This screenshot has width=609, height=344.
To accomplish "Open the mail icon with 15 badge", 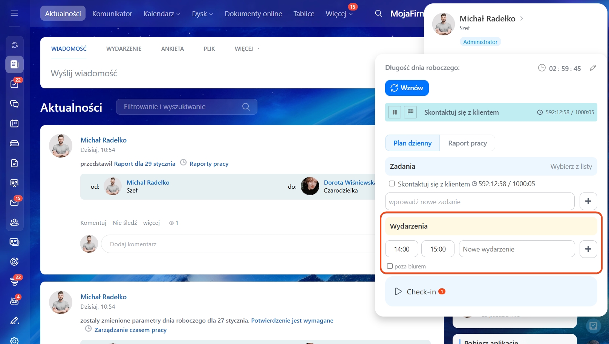I will pos(14,203).
